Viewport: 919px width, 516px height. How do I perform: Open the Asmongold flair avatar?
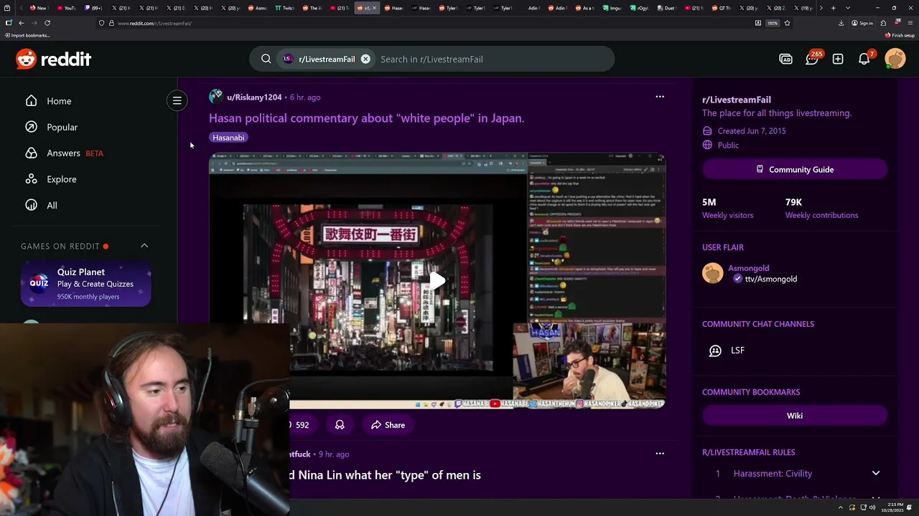coord(712,273)
